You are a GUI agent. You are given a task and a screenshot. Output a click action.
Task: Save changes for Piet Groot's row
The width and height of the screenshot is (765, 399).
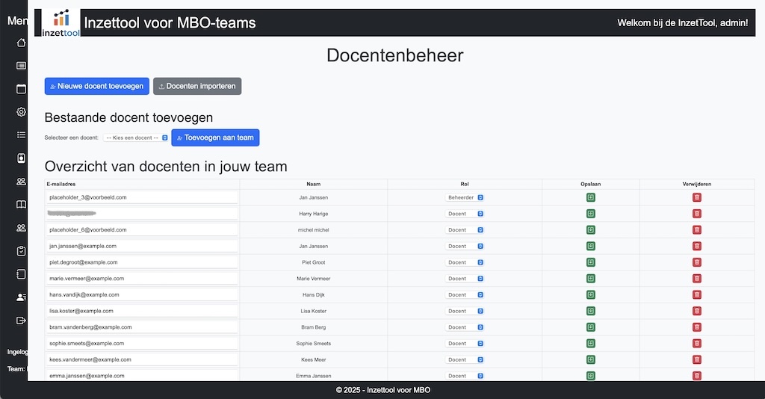[590, 262]
